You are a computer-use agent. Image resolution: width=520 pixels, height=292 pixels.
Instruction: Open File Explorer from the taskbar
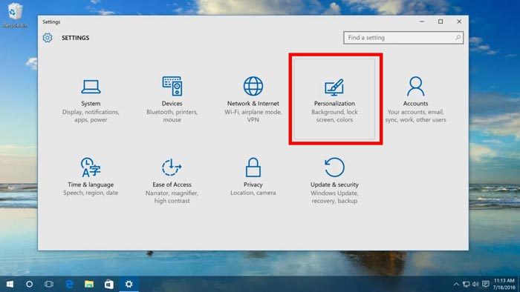pyautogui.click(x=89, y=284)
